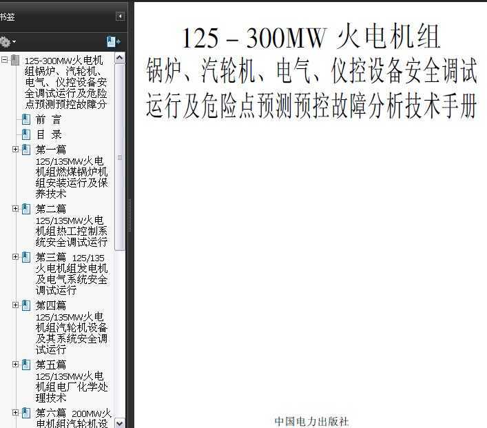Image resolution: width=487 pixels, height=428 pixels.
Task: Click the 目录 bookmark page icon
Action: pos(26,134)
